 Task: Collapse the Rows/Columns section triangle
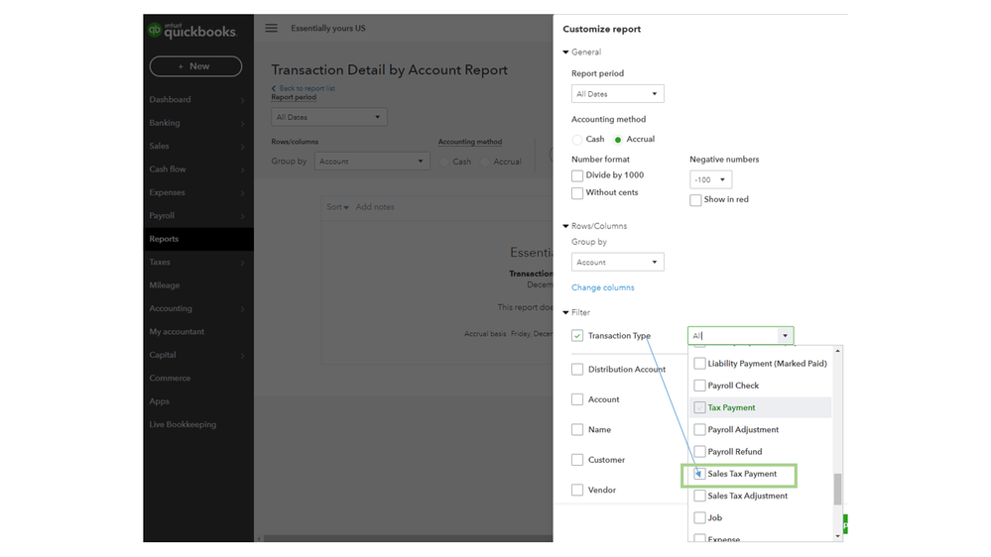pyautogui.click(x=565, y=226)
